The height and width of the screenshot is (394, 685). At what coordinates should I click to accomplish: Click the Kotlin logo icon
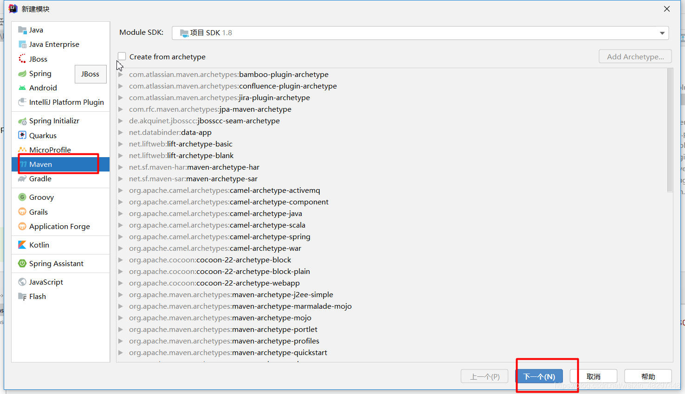coord(22,245)
